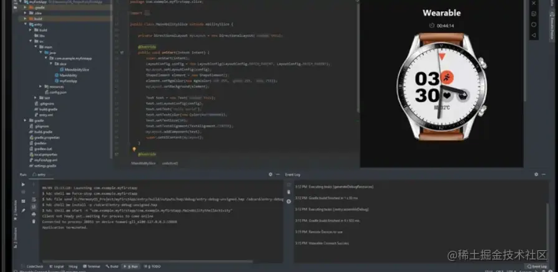Select the Run tool window tab
558x272 pixels.
tap(130, 266)
